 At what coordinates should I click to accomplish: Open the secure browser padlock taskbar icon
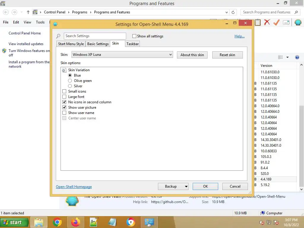coord(131,222)
